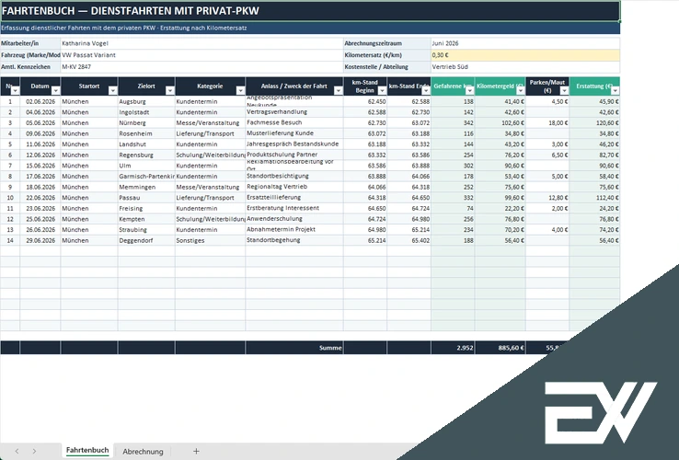The height and width of the screenshot is (460, 679).
Task: Open the Nr. column filter arrow
Action: point(15,90)
